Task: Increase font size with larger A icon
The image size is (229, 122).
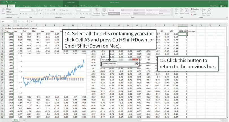Action: coord(39,10)
